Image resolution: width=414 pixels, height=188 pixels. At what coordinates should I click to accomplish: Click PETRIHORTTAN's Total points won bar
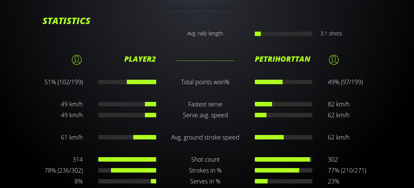tap(283, 82)
